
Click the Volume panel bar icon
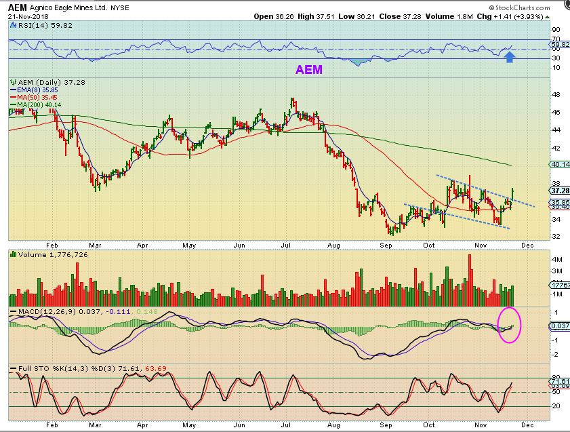point(14,254)
